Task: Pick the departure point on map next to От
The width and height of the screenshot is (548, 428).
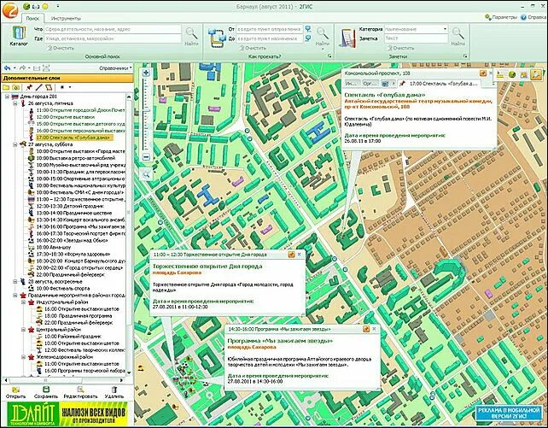Action: pos(308,29)
